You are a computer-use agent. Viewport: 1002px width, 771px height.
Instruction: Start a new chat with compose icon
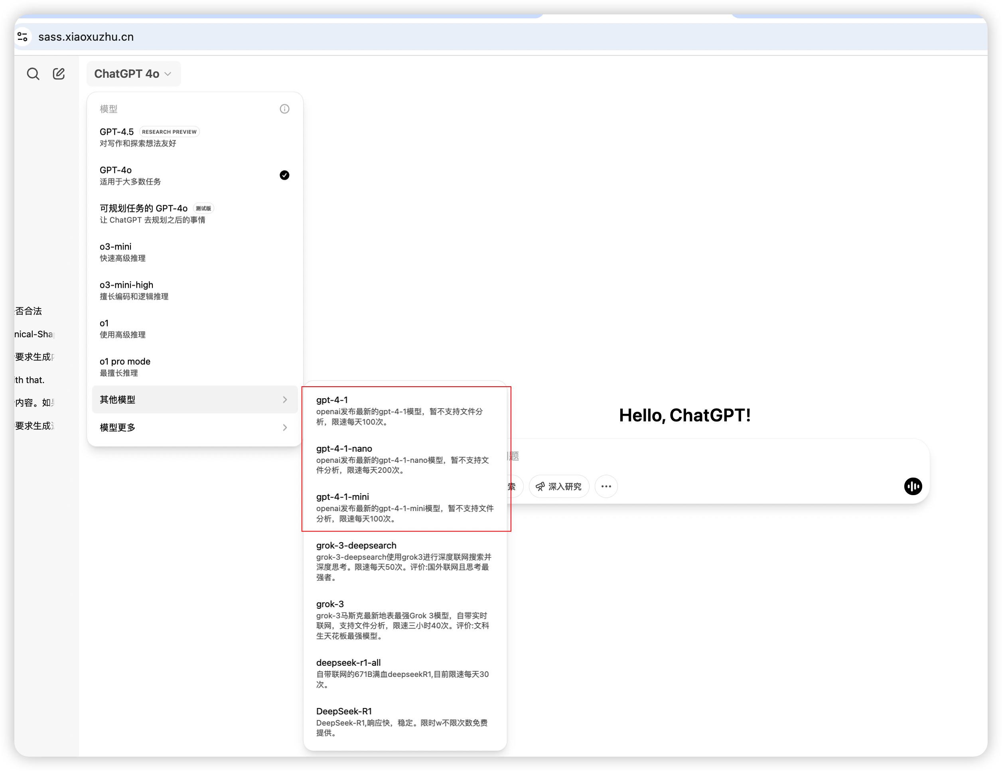[59, 74]
